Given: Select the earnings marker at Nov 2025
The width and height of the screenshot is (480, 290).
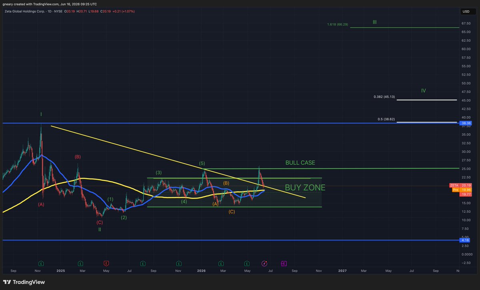Looking at the screenshot, I should pyautogui.click(x=178, y=263).
